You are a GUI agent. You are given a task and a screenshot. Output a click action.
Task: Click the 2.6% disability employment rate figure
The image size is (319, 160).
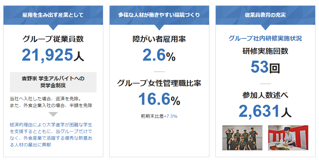[x=159, y=55]
